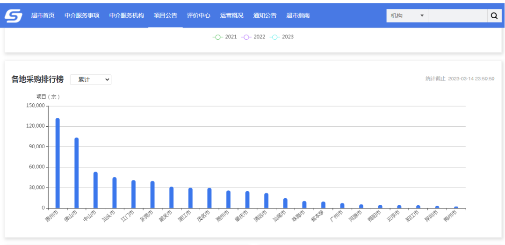Screen dimensions: 505x245
Task: Click the 韶关市 bar in chart
Action: (171, 197)
